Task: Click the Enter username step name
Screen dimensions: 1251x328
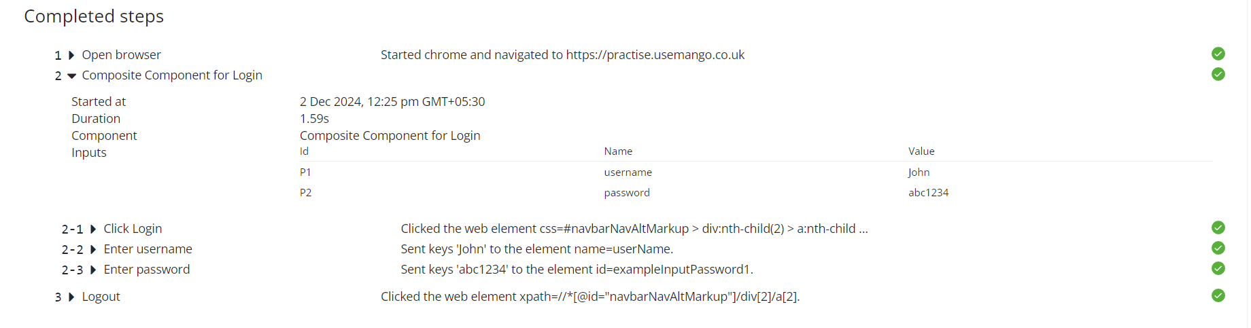Action: [148, 249]
